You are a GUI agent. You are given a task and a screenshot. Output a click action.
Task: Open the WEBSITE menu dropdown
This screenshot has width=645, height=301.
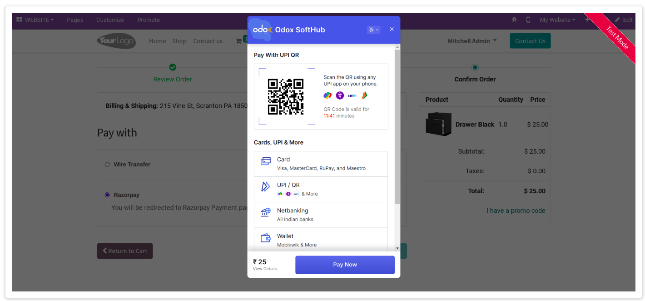(x=35, y=20)
